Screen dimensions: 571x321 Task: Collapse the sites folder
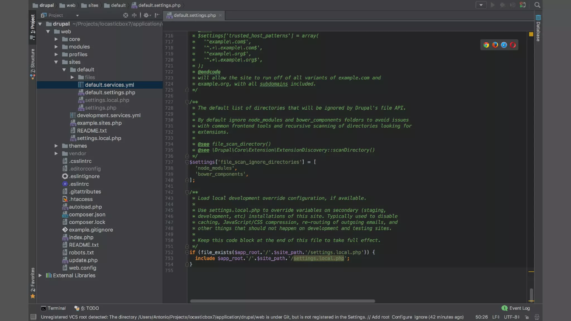tap(56, 62)
